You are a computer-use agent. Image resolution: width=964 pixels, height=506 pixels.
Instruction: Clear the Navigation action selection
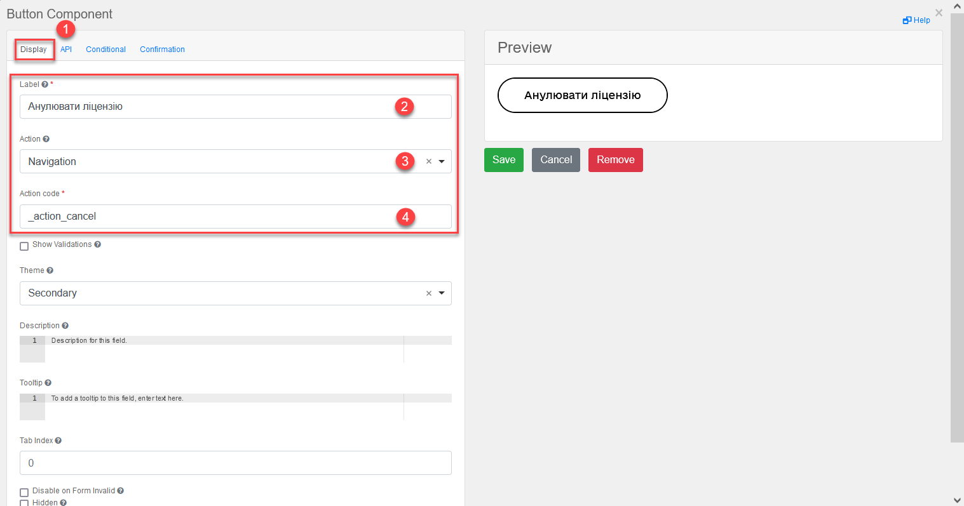click(x=428, y=162)
